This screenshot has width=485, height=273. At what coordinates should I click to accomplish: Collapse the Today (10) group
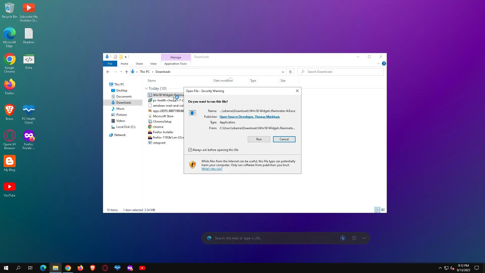(x=146, y=88)
